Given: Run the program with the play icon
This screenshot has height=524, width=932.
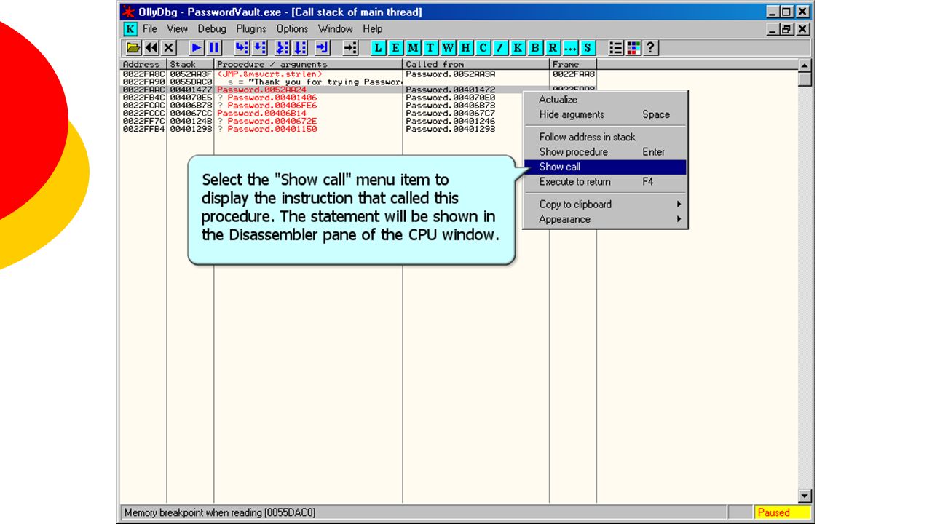Looking at the screenshot, I should [197, 48].
